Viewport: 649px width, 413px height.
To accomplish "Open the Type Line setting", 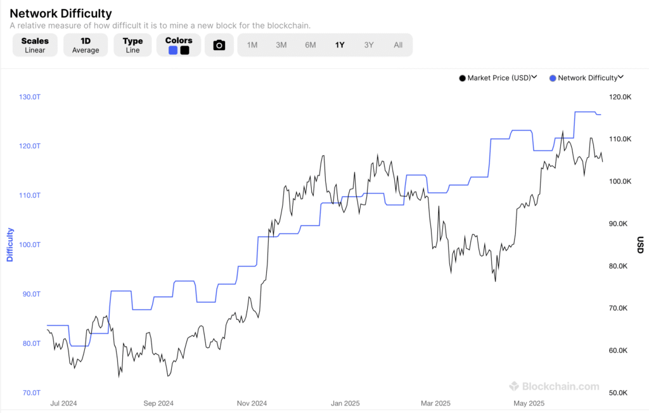I will point(132,44).
